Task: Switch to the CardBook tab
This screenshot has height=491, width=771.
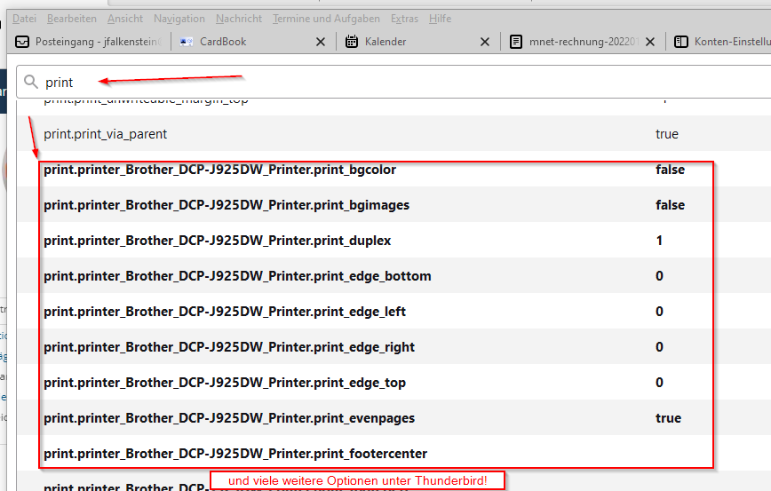Action: pyautogui.click(x=253, y=42)
